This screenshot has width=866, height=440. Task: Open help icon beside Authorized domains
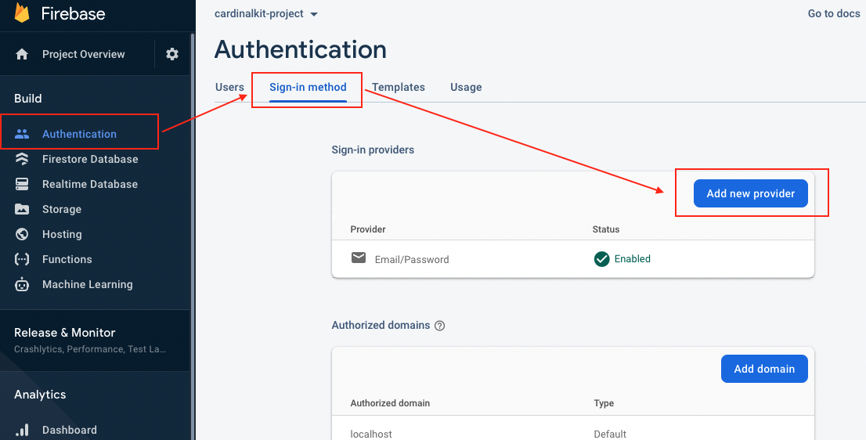439,326
